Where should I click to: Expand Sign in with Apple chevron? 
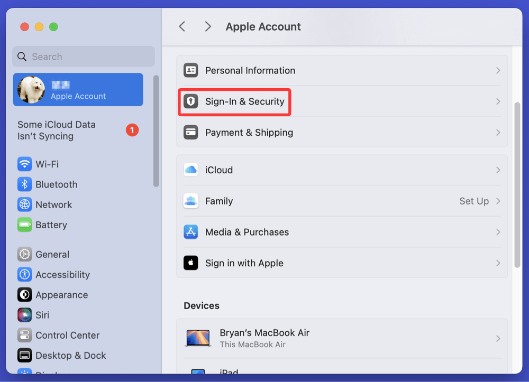[498, 263]
